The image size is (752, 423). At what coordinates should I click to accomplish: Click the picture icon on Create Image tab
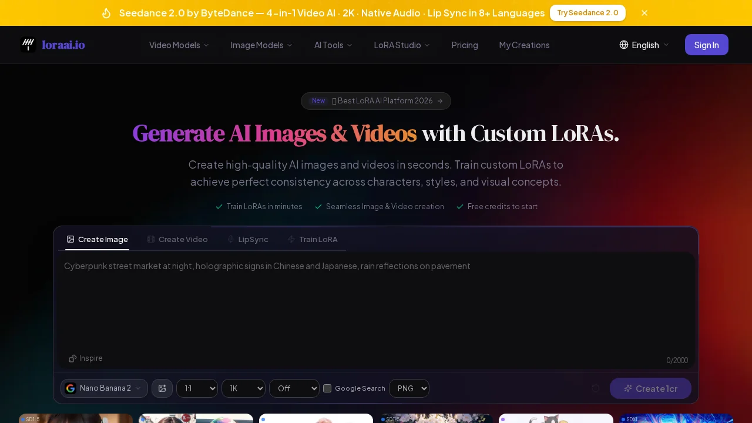(x=70, y=239)
